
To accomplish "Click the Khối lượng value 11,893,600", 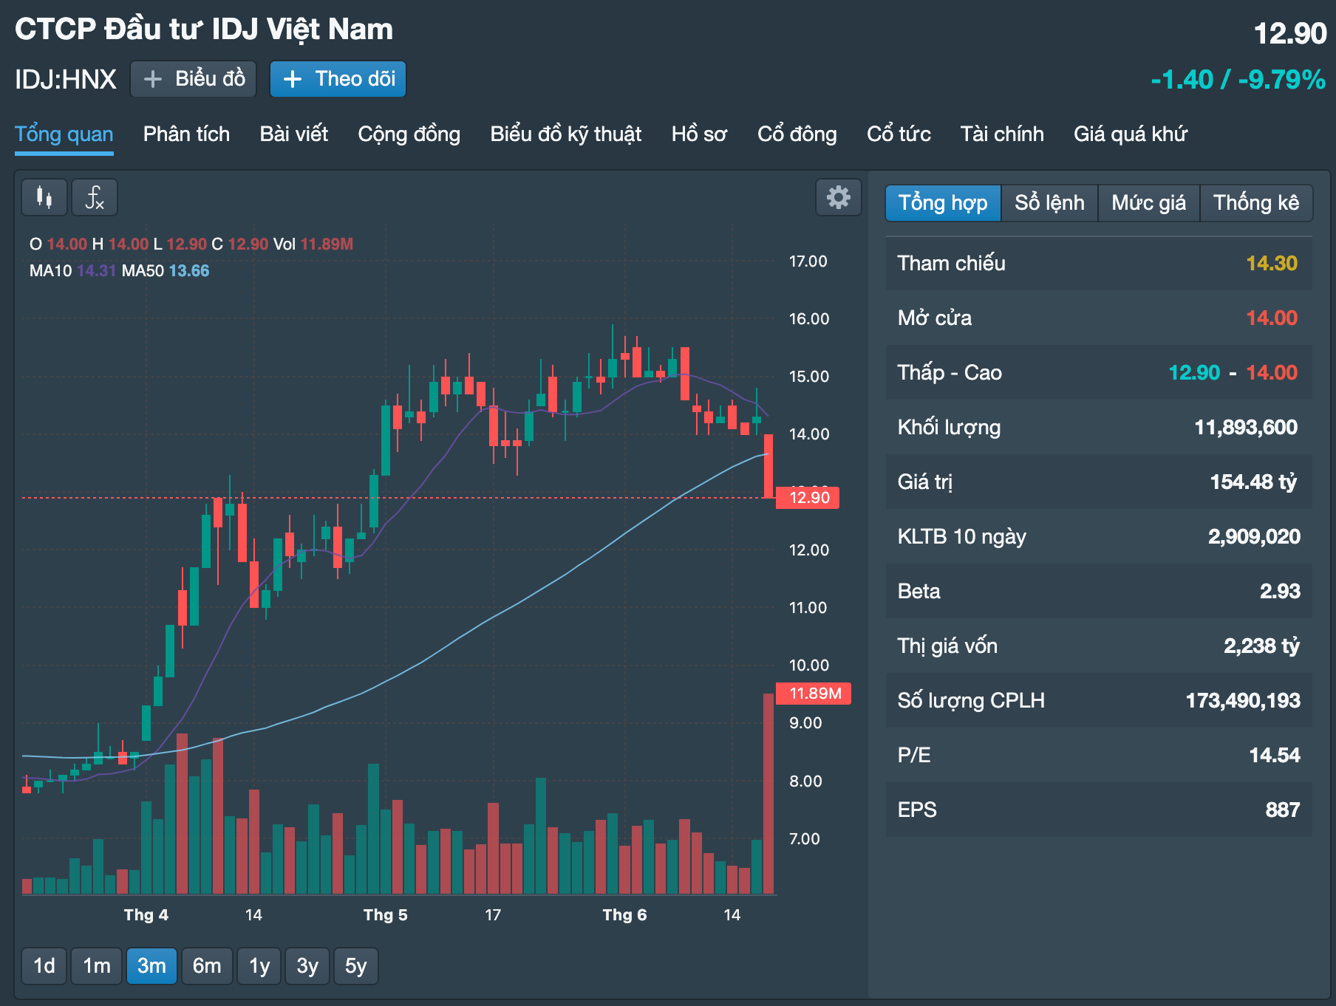I will pyautogui.click(x=1246, y=428).
